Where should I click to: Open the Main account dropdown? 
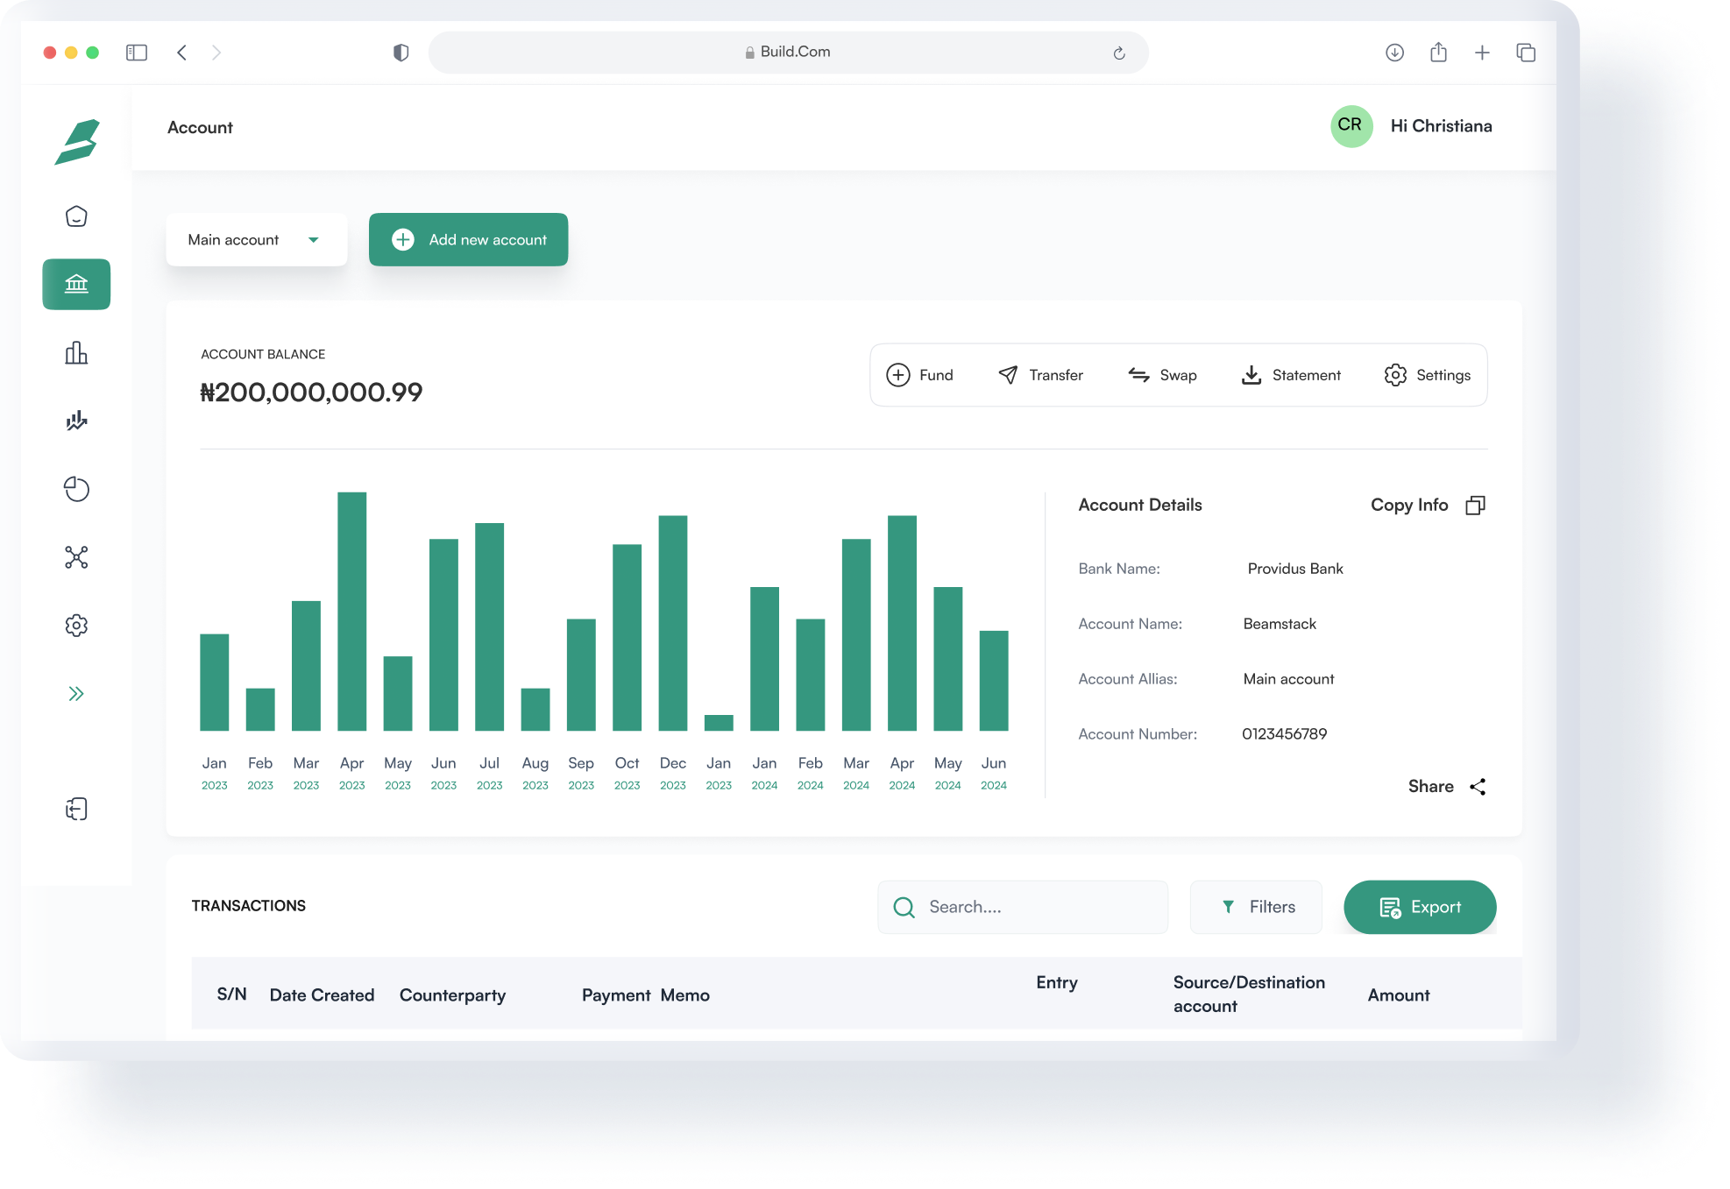(x=256, y=240)
